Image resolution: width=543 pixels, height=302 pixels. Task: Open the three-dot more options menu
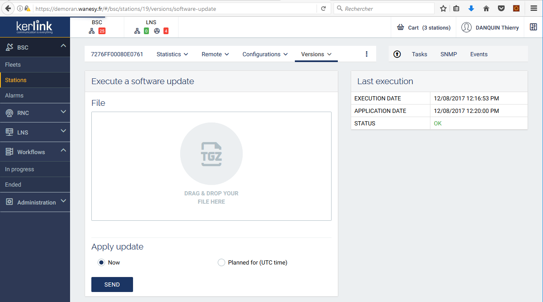pos(367,54)
